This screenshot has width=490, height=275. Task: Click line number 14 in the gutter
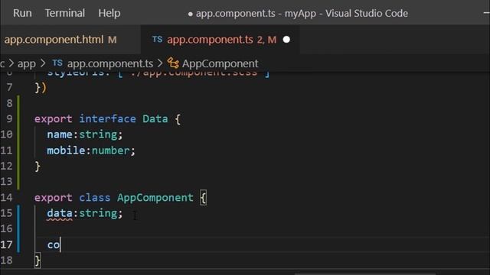tap(7, 197)
